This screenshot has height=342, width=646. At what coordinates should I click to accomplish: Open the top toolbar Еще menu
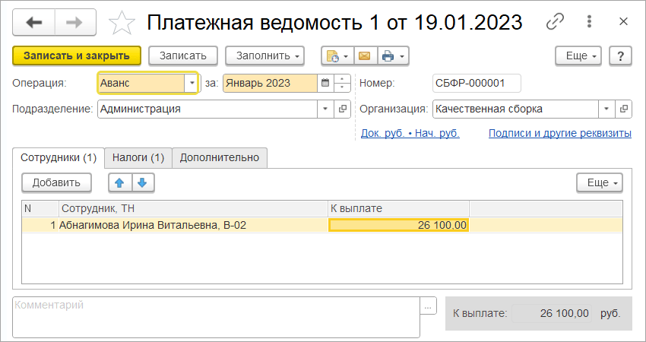click(578, 55)
